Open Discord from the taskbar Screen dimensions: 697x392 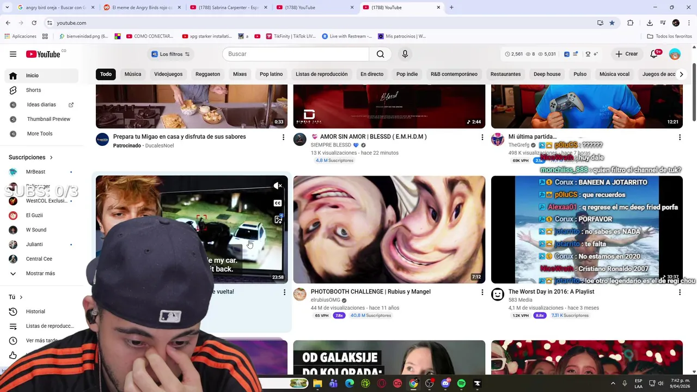point(445,383)
